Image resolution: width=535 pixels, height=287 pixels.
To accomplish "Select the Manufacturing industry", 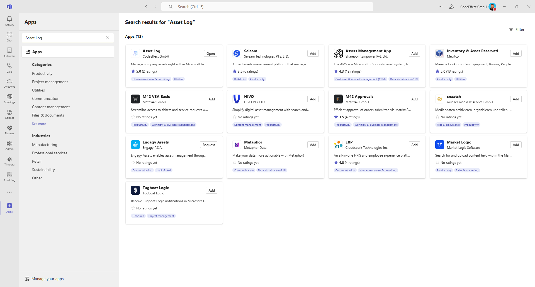I will click(45, 145).
